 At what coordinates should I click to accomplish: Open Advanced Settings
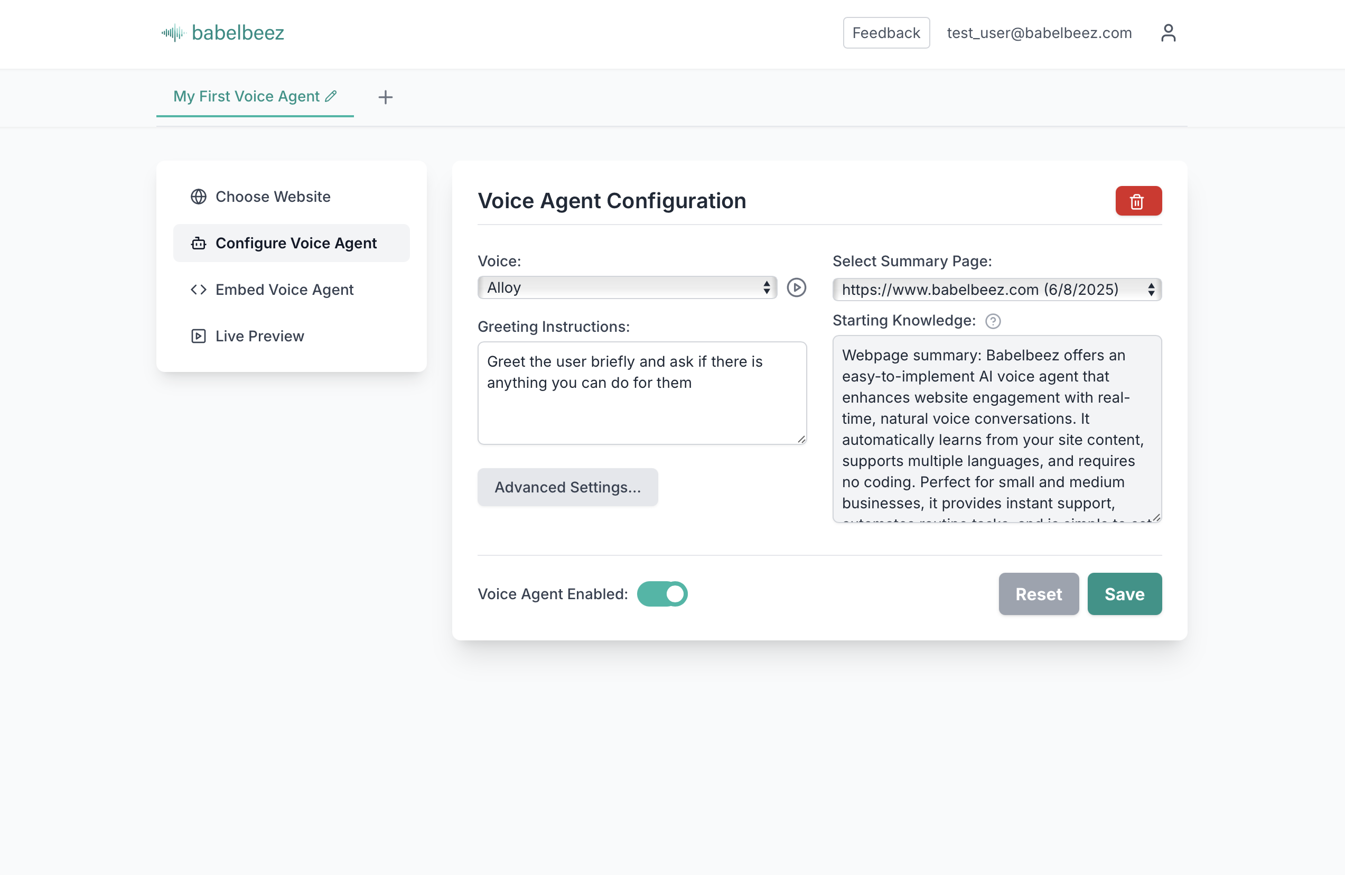pyautogui.click(x=567, y=487)
